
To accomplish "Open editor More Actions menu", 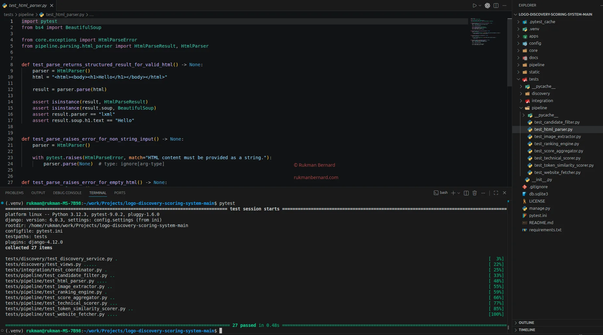I will [x=504, y=6].
